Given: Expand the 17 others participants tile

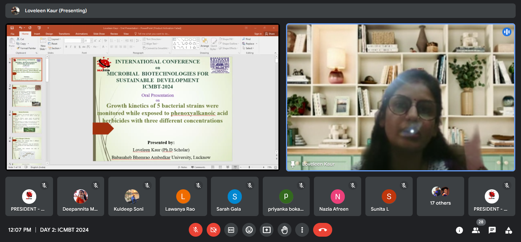Looking at the screenshot, I should tap(440, 196).
